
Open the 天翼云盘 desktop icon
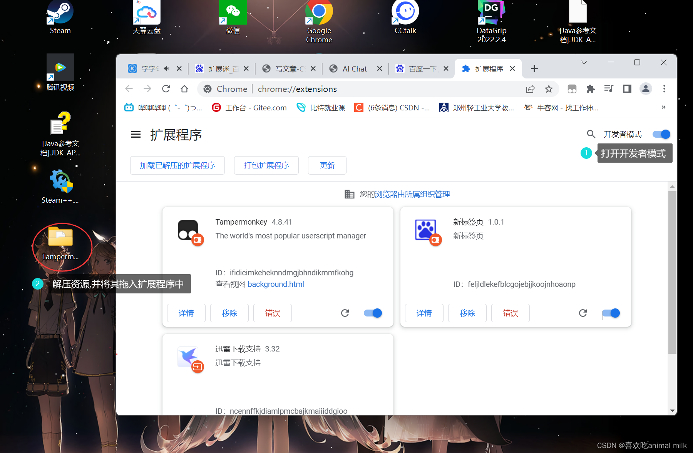click(146, 17)
